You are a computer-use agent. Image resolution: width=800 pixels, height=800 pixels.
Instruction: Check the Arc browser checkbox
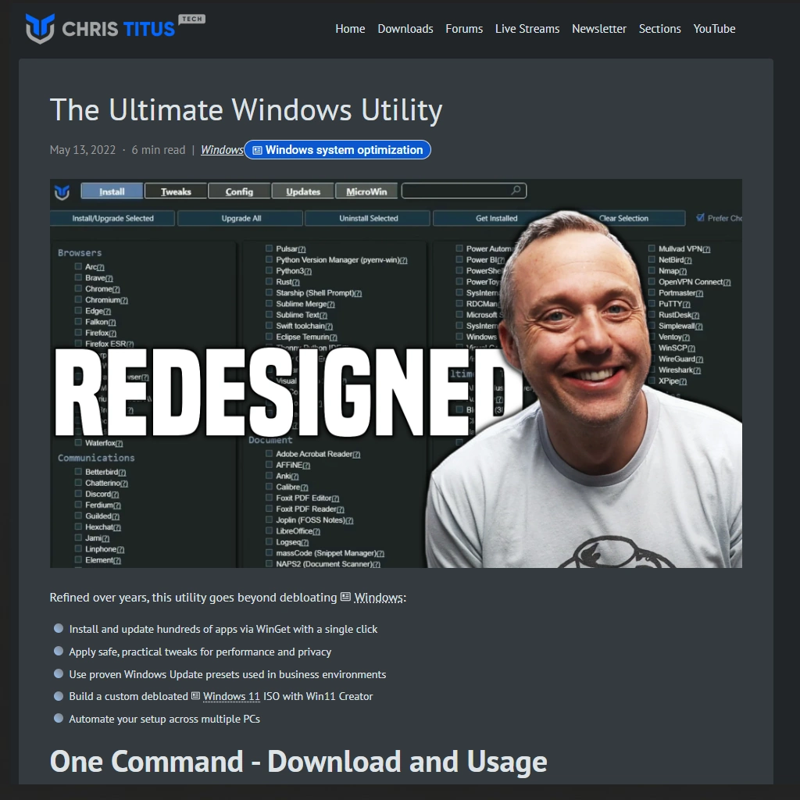tap(78, 266)
